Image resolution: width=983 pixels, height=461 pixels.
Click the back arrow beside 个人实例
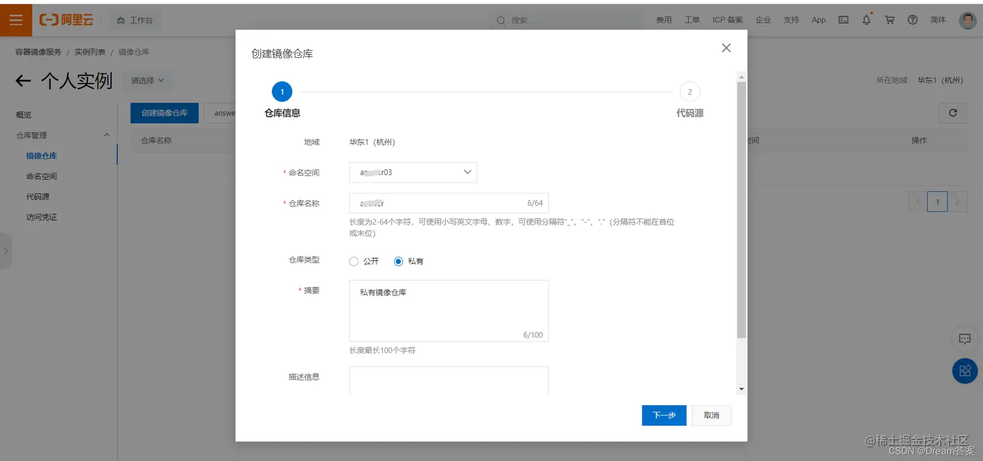23,81
